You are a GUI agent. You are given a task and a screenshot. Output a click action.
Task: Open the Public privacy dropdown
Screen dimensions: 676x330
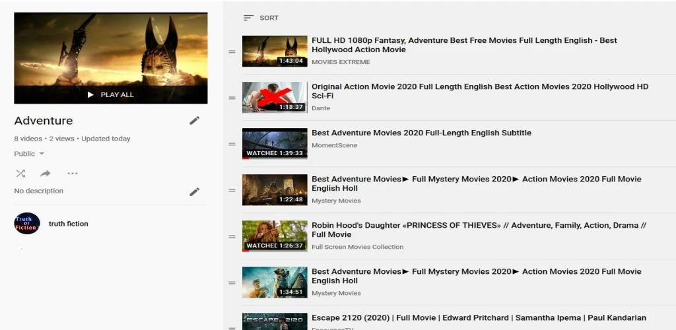(29, 154)
